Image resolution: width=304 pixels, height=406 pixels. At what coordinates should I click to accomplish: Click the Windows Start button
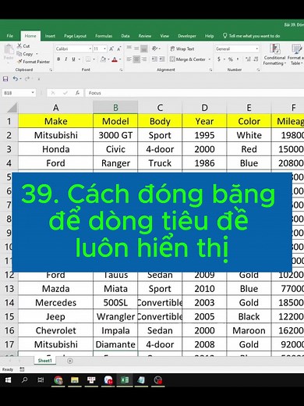tap(9, 380)
